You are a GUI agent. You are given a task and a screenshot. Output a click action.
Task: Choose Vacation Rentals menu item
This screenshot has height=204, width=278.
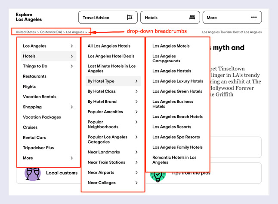coord(39,97)
